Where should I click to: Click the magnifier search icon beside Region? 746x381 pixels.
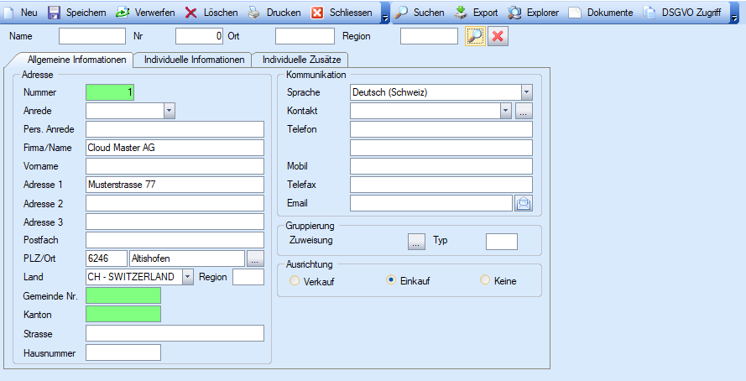click(475, 37)
